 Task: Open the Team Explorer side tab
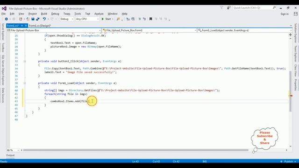tap(296, 54)
